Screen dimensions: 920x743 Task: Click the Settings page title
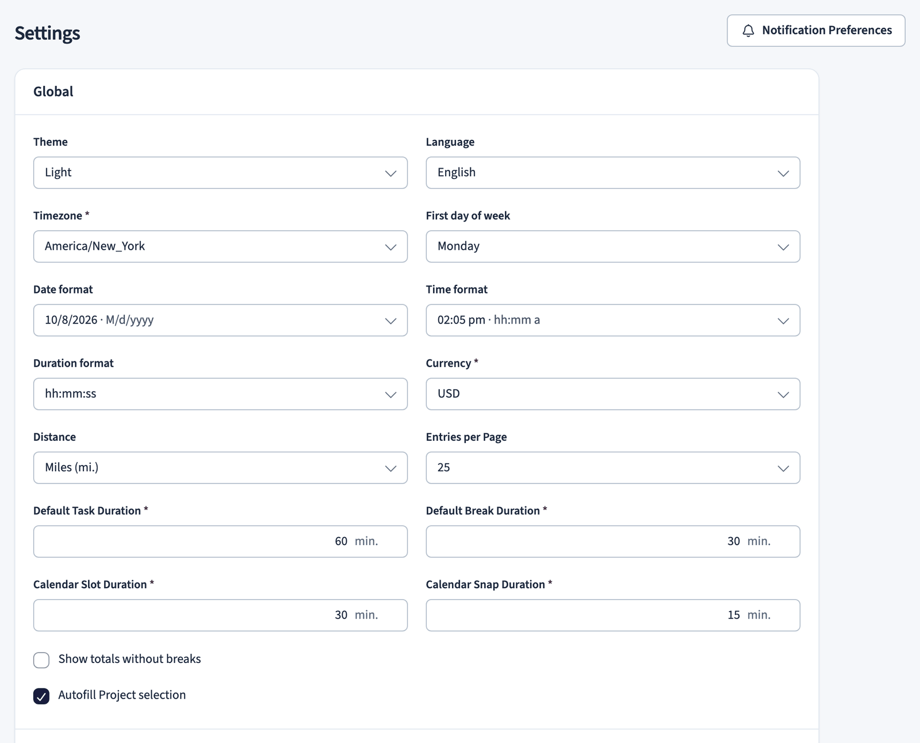(x=47, y=33)
